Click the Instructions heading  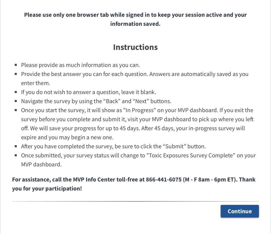[x=135, y=47]
